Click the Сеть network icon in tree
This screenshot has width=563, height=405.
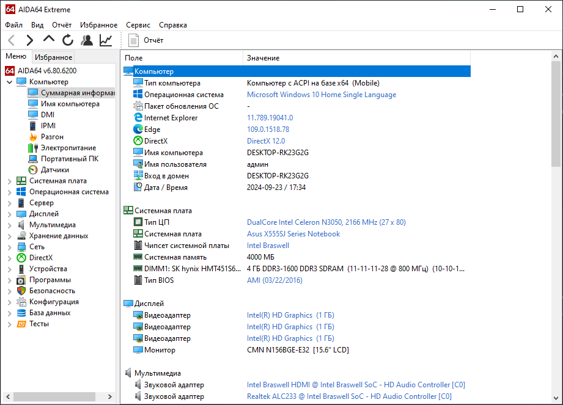point(21,247)
